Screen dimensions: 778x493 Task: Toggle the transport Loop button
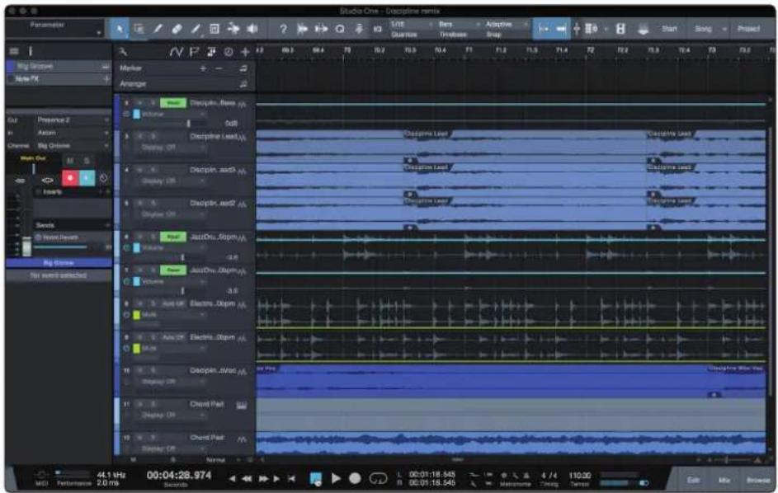coord(378,479)
